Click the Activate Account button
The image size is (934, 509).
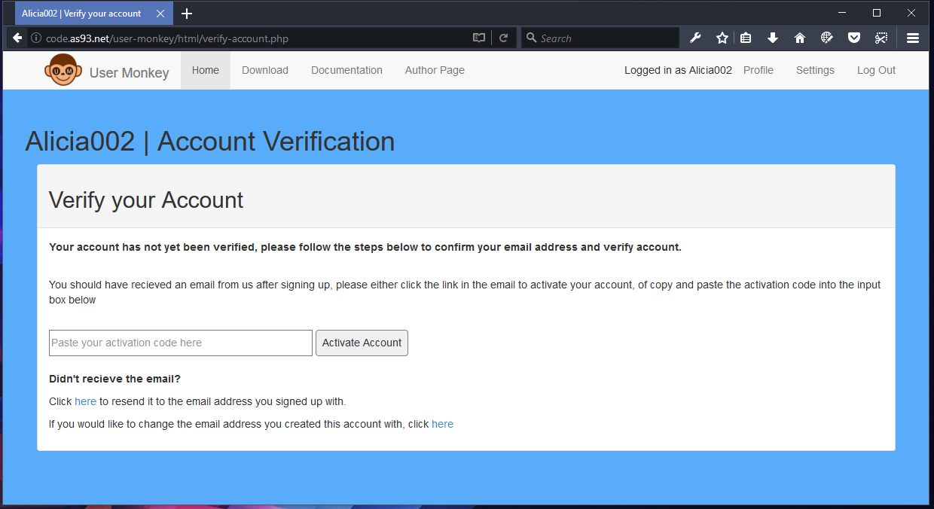point(362,343)
